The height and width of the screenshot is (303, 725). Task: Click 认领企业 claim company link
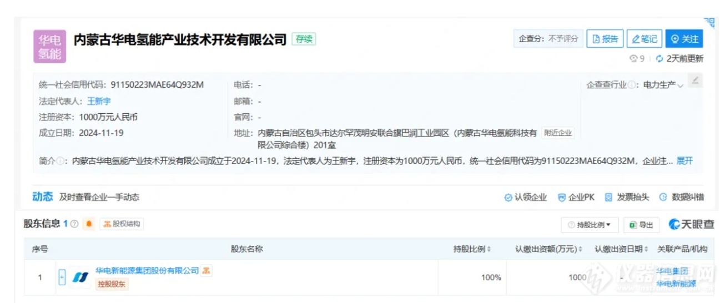click(x=526, y=197)
